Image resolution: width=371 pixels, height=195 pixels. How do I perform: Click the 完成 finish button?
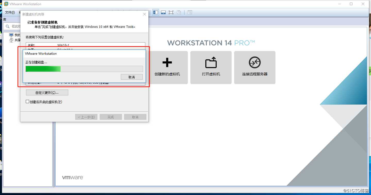click(111, 117)
